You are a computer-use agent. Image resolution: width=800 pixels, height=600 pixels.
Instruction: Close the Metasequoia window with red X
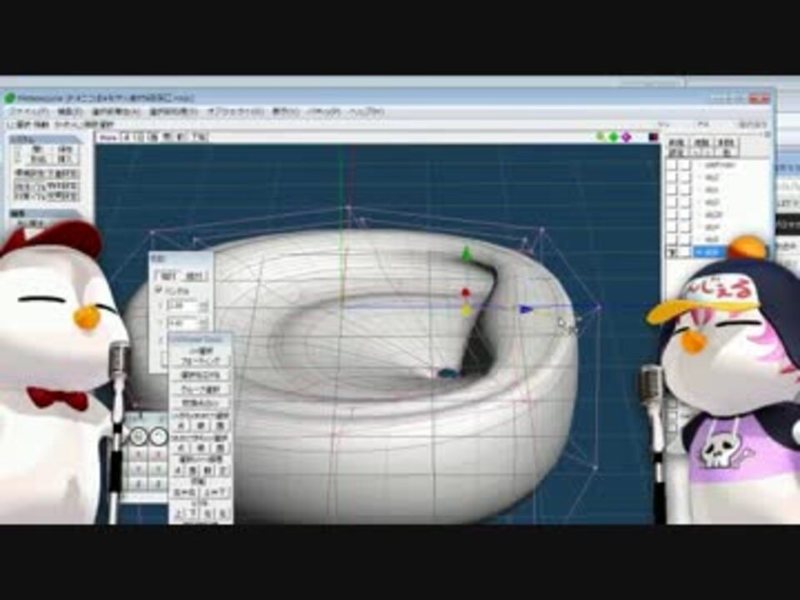pos(758,98)
